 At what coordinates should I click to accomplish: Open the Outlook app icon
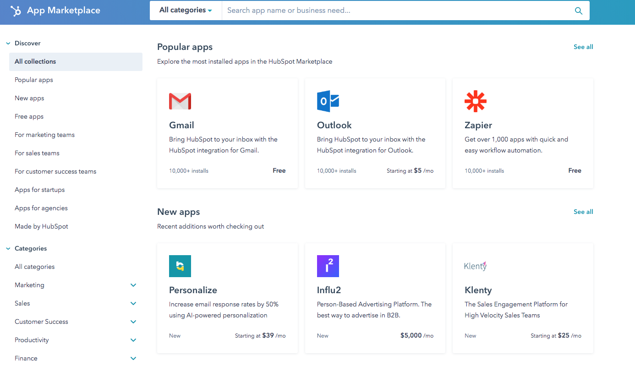coord(328,101)
